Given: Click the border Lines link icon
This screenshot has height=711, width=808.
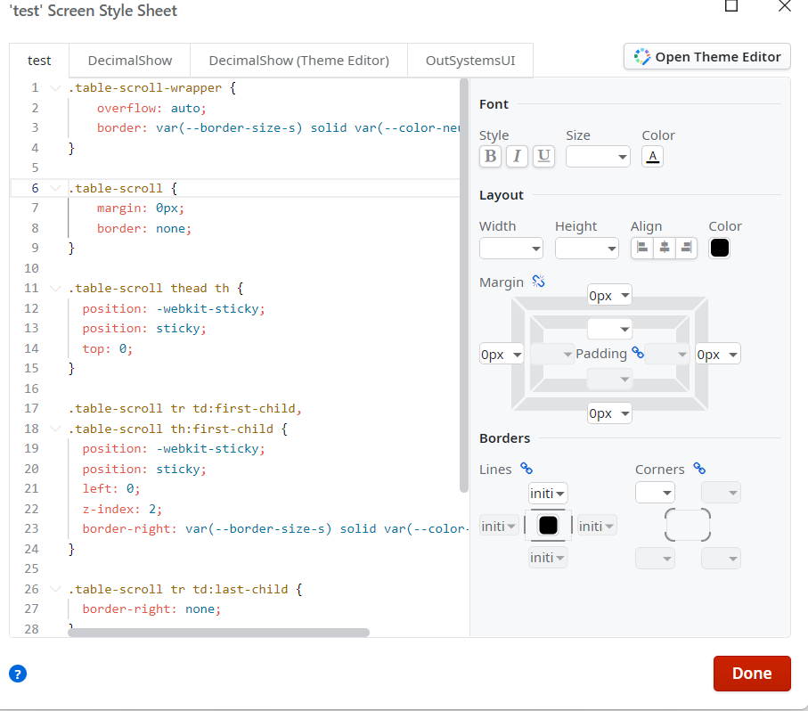Looking at the screenshot, I should tap(526, 469).
